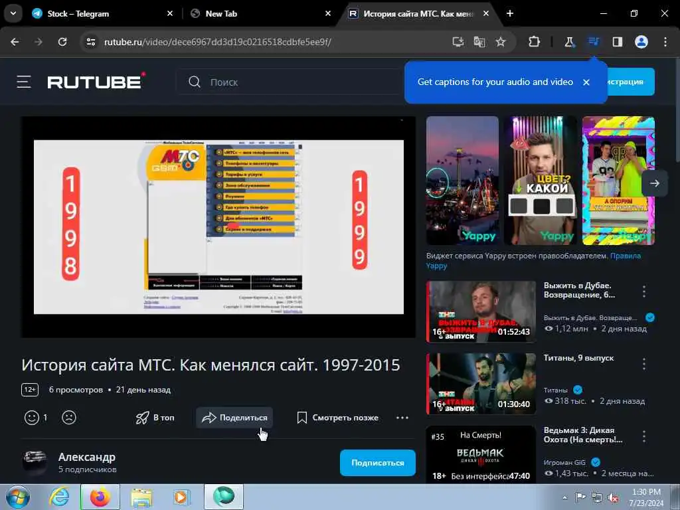Close the Stock – Telegram tab

pos(170,13)
